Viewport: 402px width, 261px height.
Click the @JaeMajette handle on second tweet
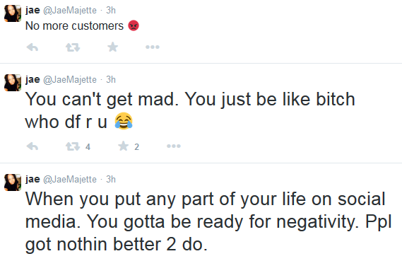pyautogui.click(x=70, y=80)
